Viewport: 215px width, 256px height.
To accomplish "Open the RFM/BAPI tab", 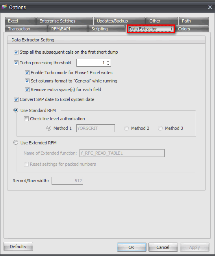I will pos(67,29).
